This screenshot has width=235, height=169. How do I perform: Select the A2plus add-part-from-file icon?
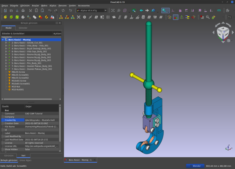coord(5,17)
